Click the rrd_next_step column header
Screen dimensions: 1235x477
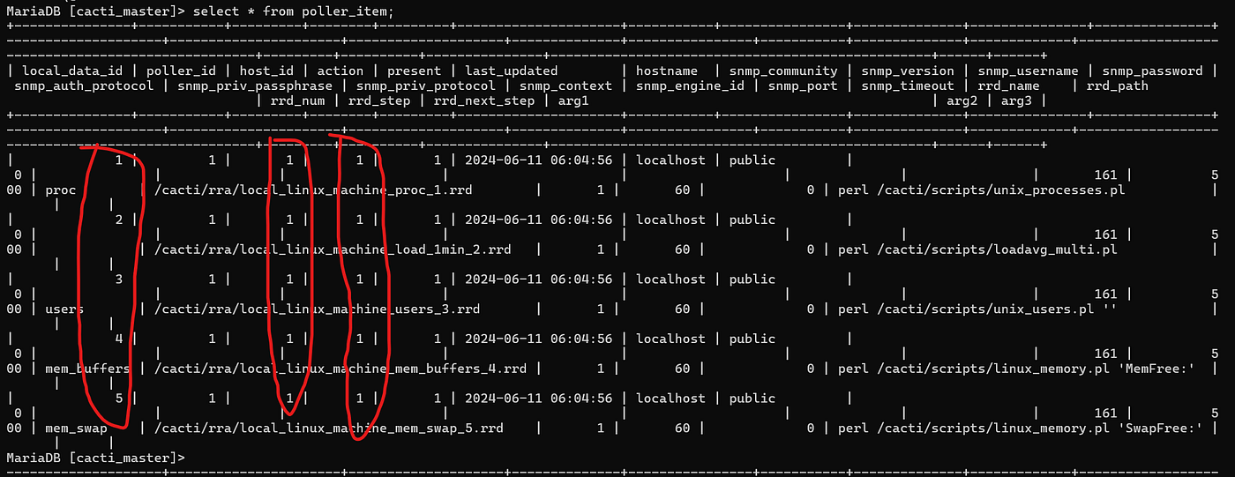[481, 101]
